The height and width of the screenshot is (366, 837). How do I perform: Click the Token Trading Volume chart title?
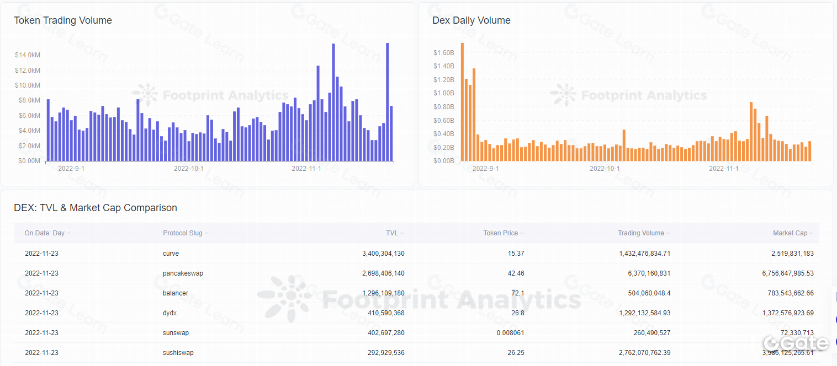click(63, 20)
